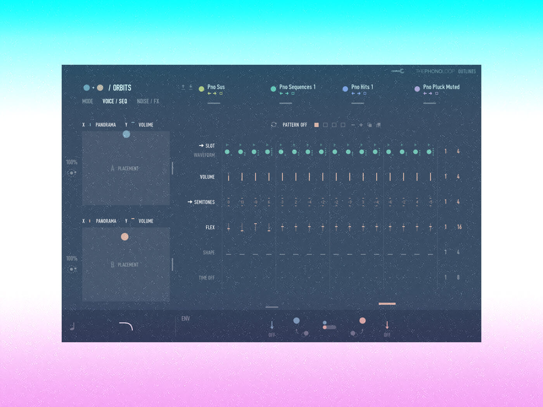Switch to the VOICE / SEQ tab

coord(115,101)
